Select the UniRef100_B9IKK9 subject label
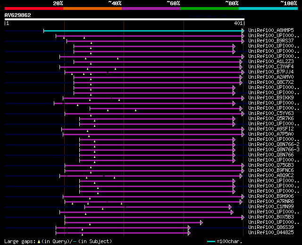Image resolution: width=302 pixels, height=245 pixels. coord(271,98)
